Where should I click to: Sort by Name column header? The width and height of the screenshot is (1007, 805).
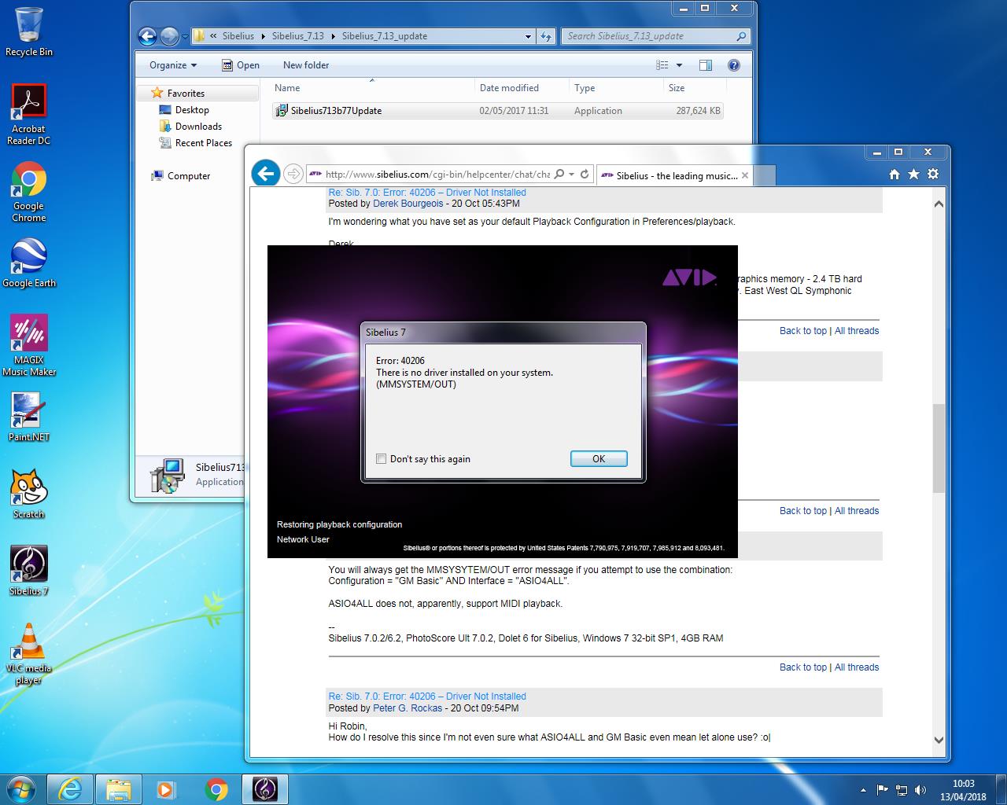373,88
